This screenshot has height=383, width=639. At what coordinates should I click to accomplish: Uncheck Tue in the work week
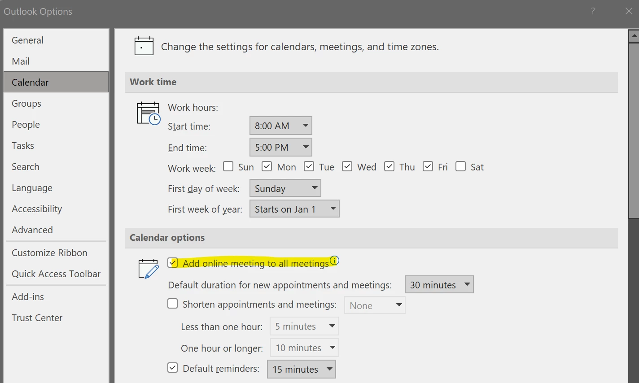point(309,167)
